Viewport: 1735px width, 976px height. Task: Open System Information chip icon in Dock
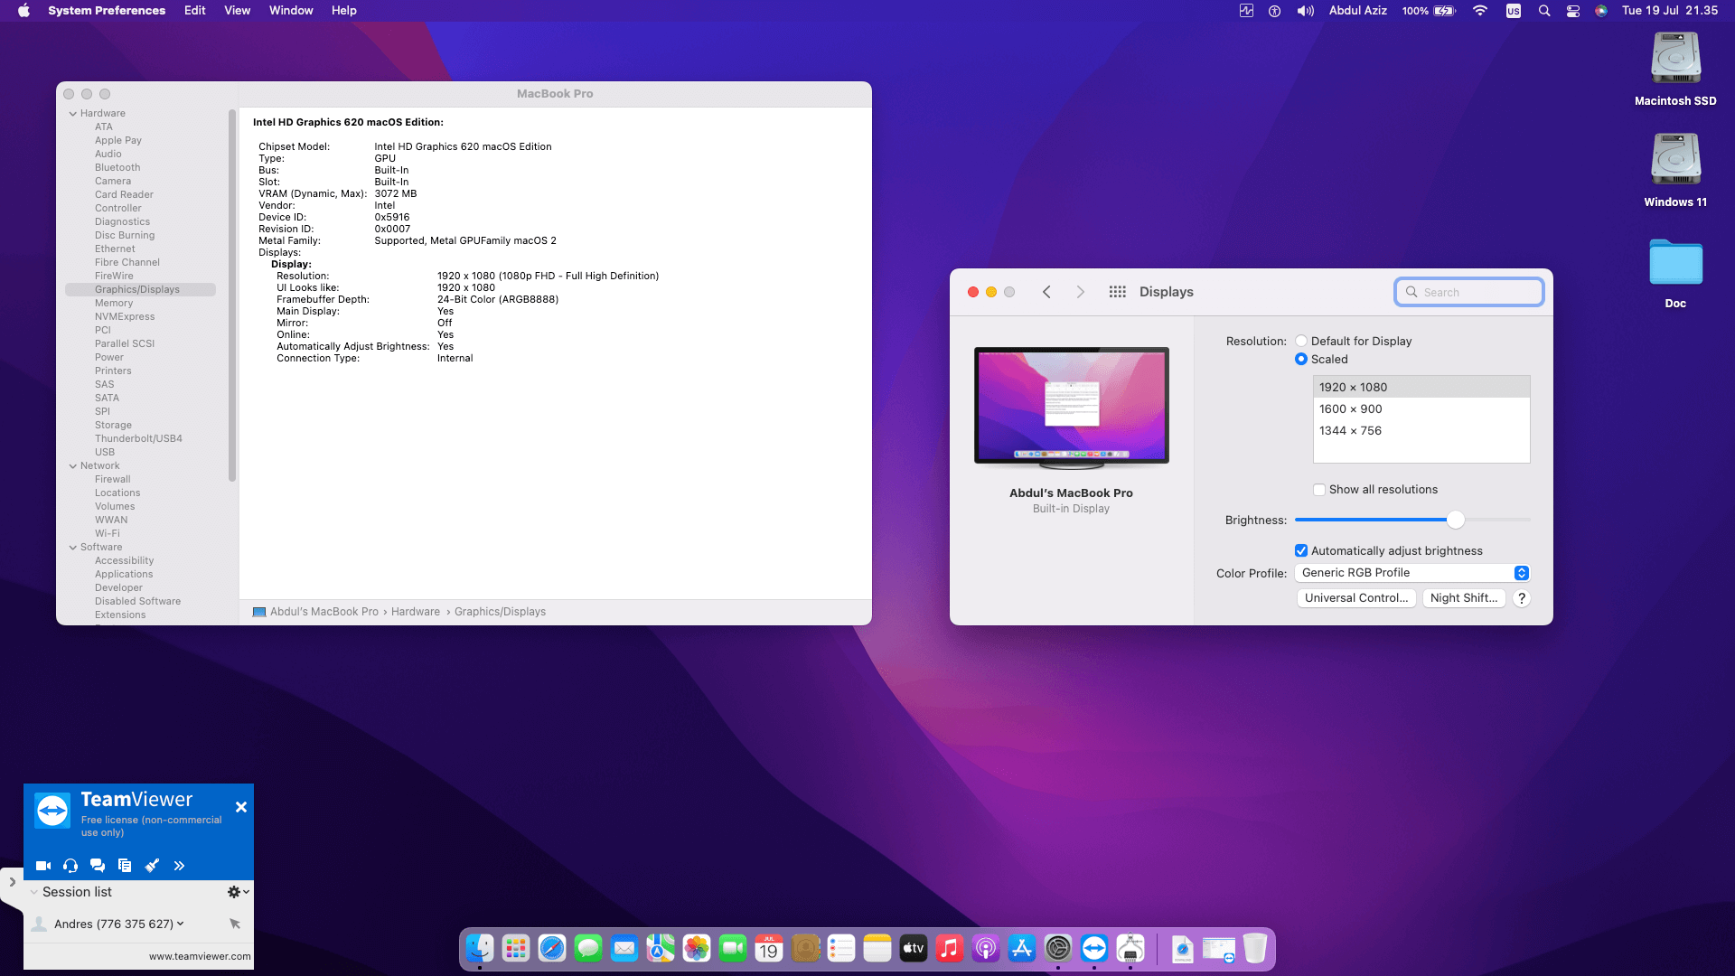click(1130, 948)
